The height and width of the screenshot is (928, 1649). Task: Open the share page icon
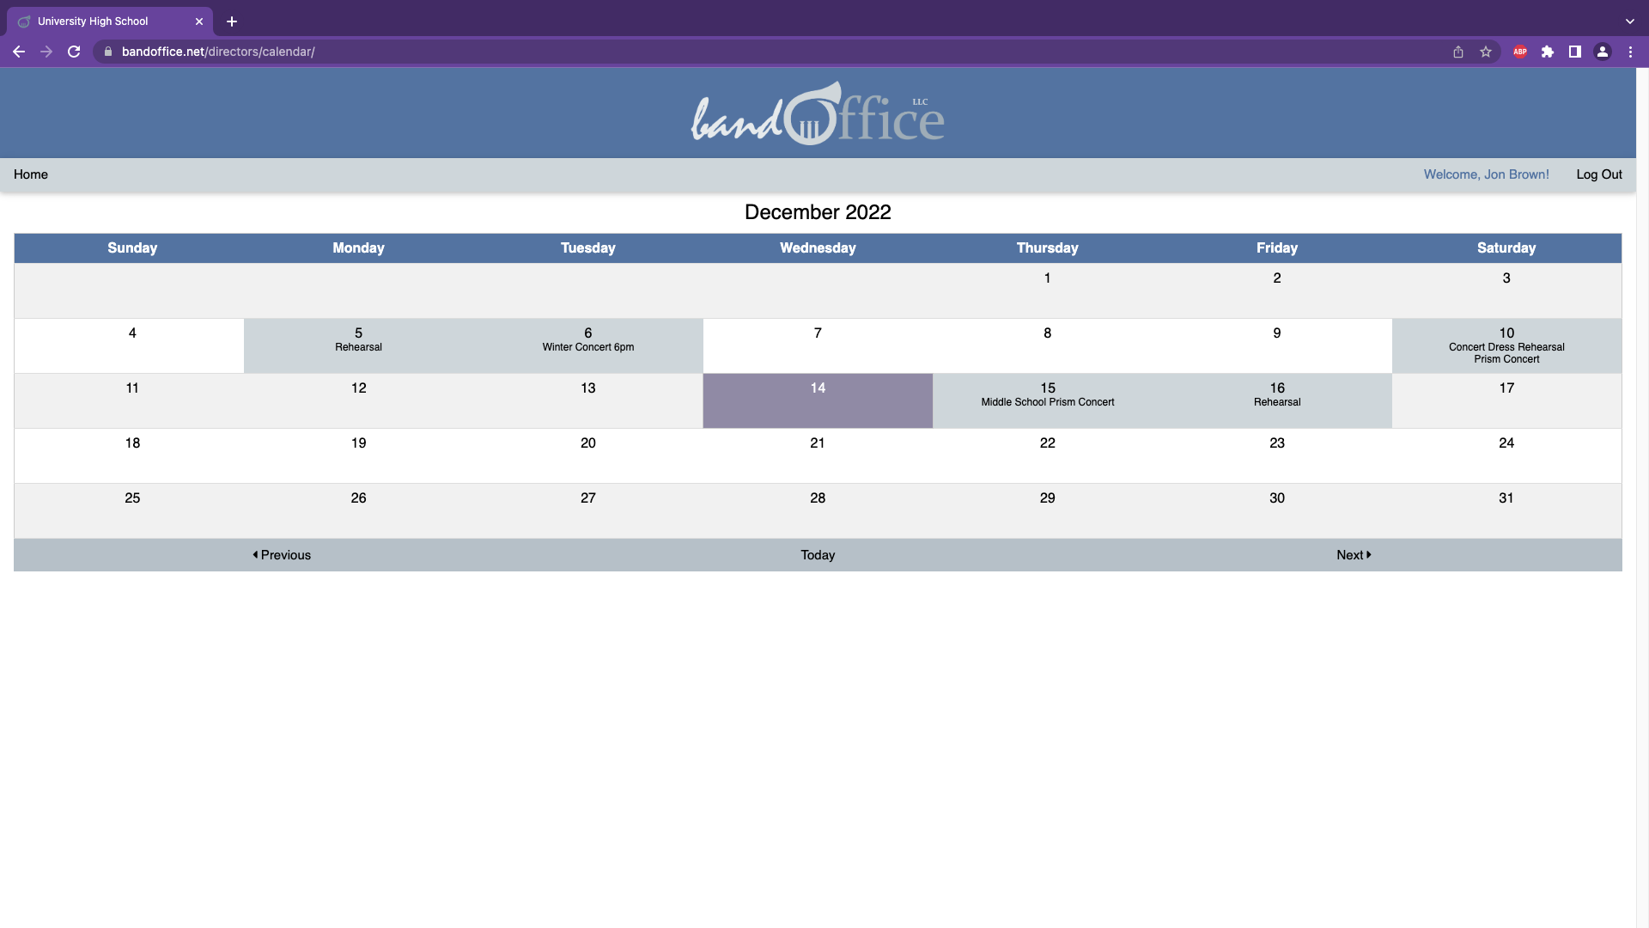(1458, 52)
